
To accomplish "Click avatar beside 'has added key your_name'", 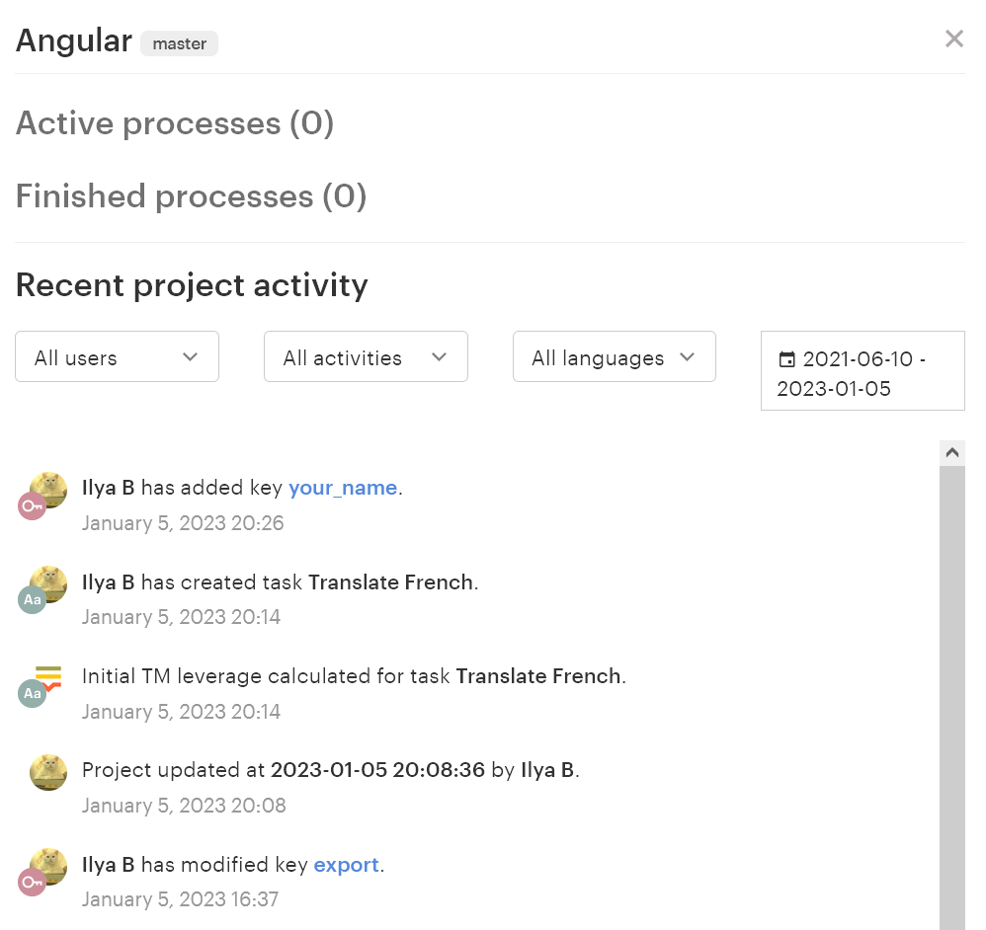I will coord(49,488).
